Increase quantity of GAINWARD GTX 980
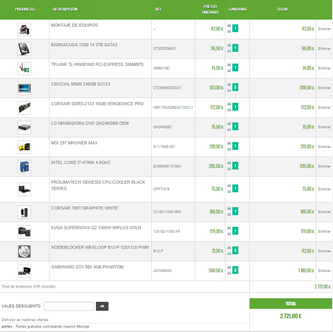This screenshot has height=332, width=333. [x=229, y=267]
